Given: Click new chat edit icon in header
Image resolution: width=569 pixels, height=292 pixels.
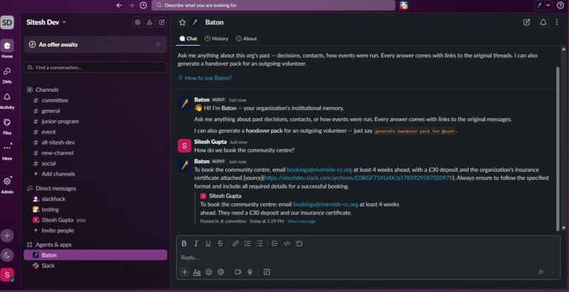Looking at the screenshot, I should [527, 23].
